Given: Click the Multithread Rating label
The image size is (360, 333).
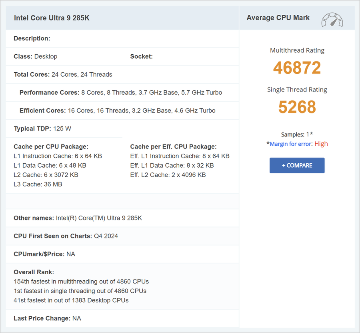Looking at the screenshot, I should click(297, 50).
